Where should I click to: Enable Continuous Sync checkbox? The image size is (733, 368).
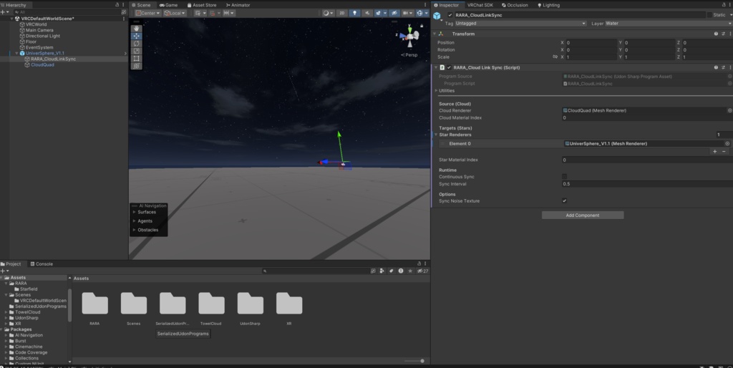point(564,177)
